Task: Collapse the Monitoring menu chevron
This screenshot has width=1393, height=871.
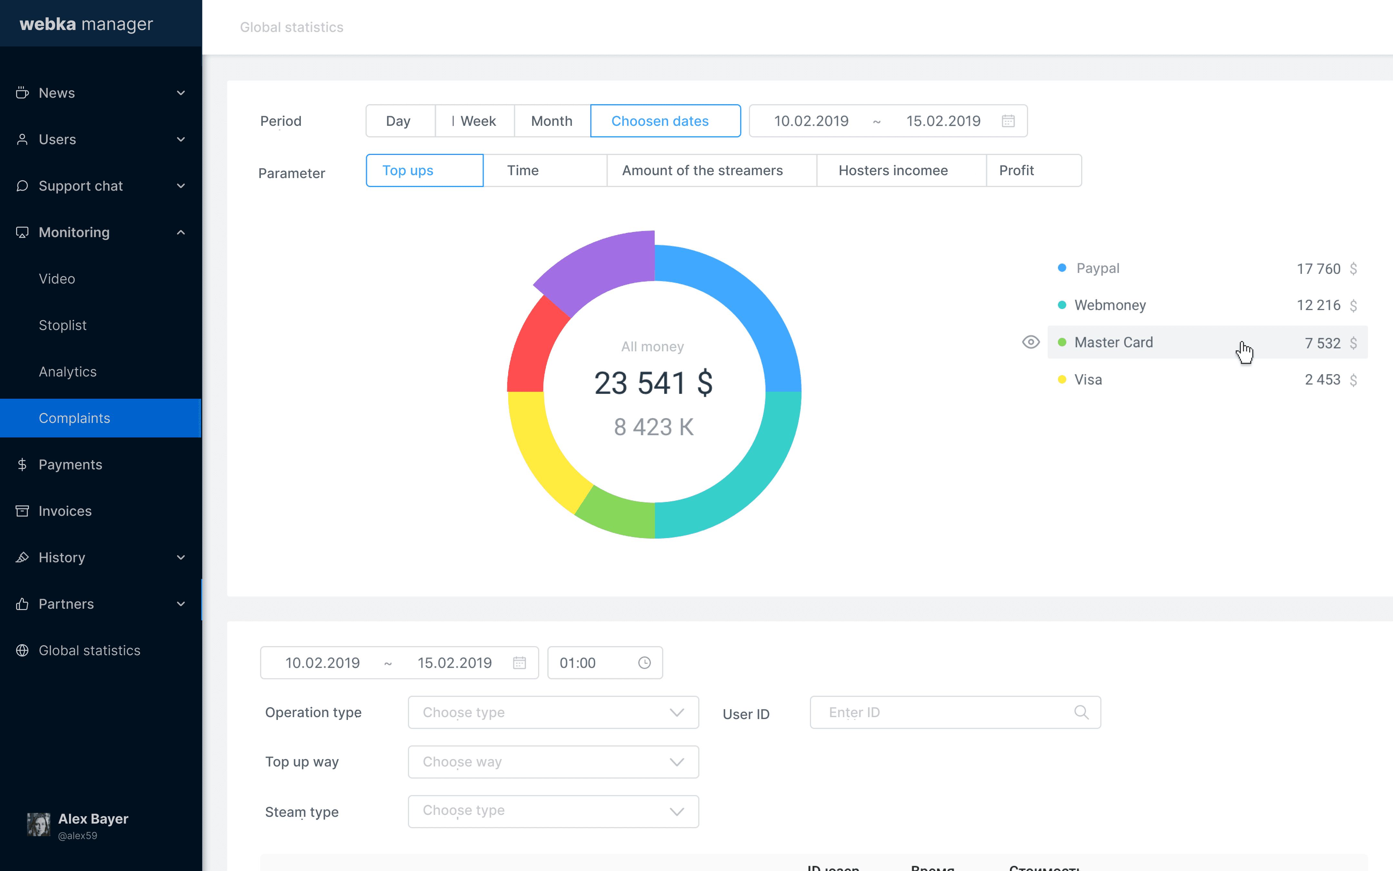Action: tap(181, 232)
